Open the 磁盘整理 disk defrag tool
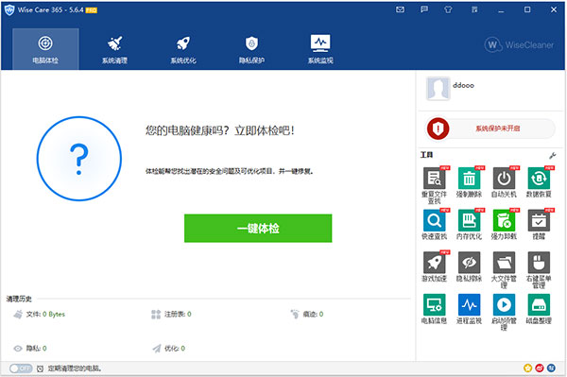The height and width of the screenshot is (377, 567). point(539,304)
